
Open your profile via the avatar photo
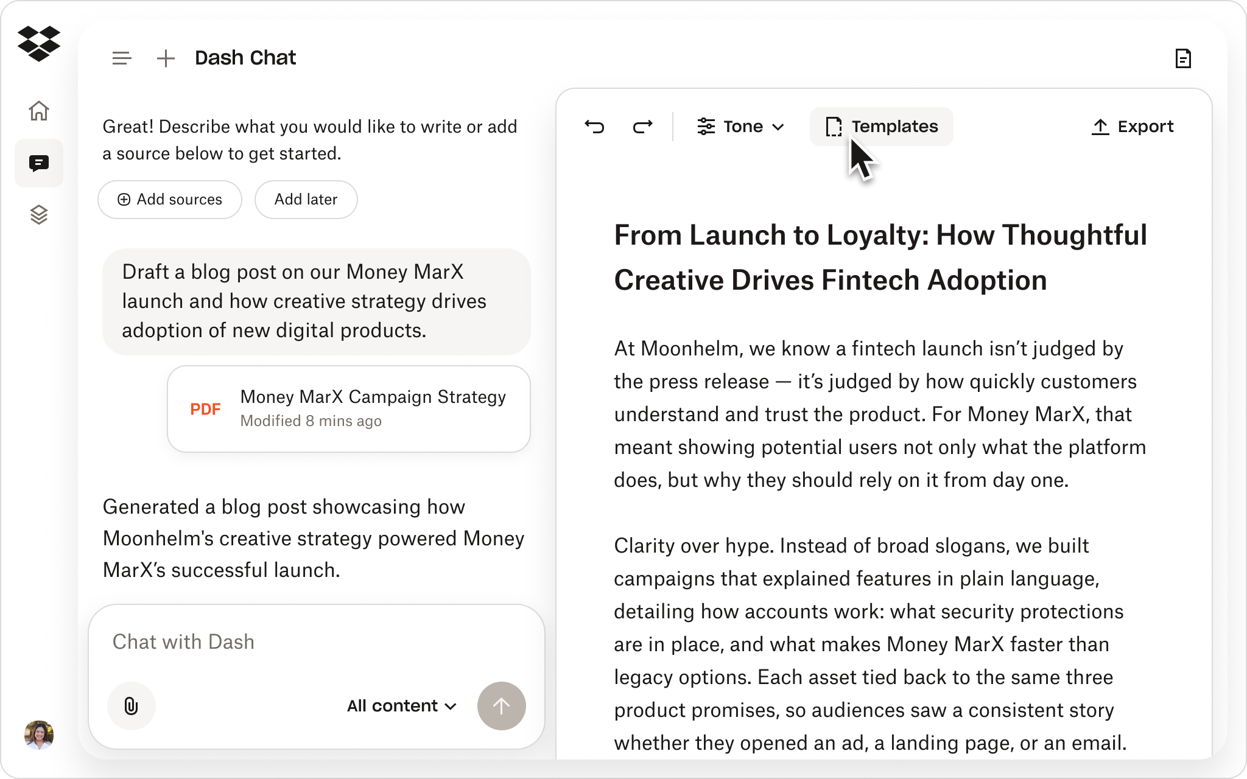39,735
